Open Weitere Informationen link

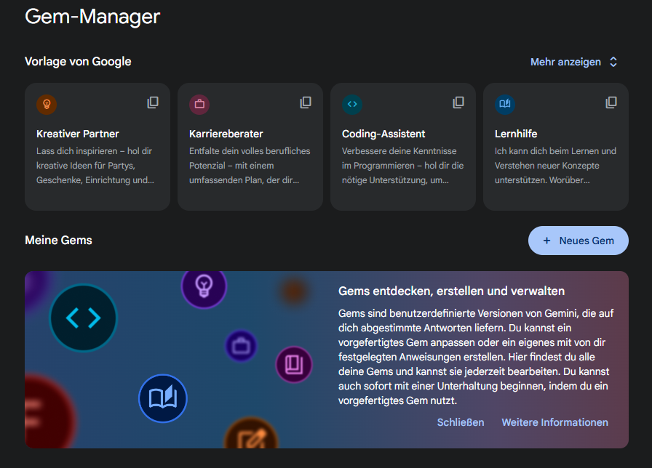point(554,422)
